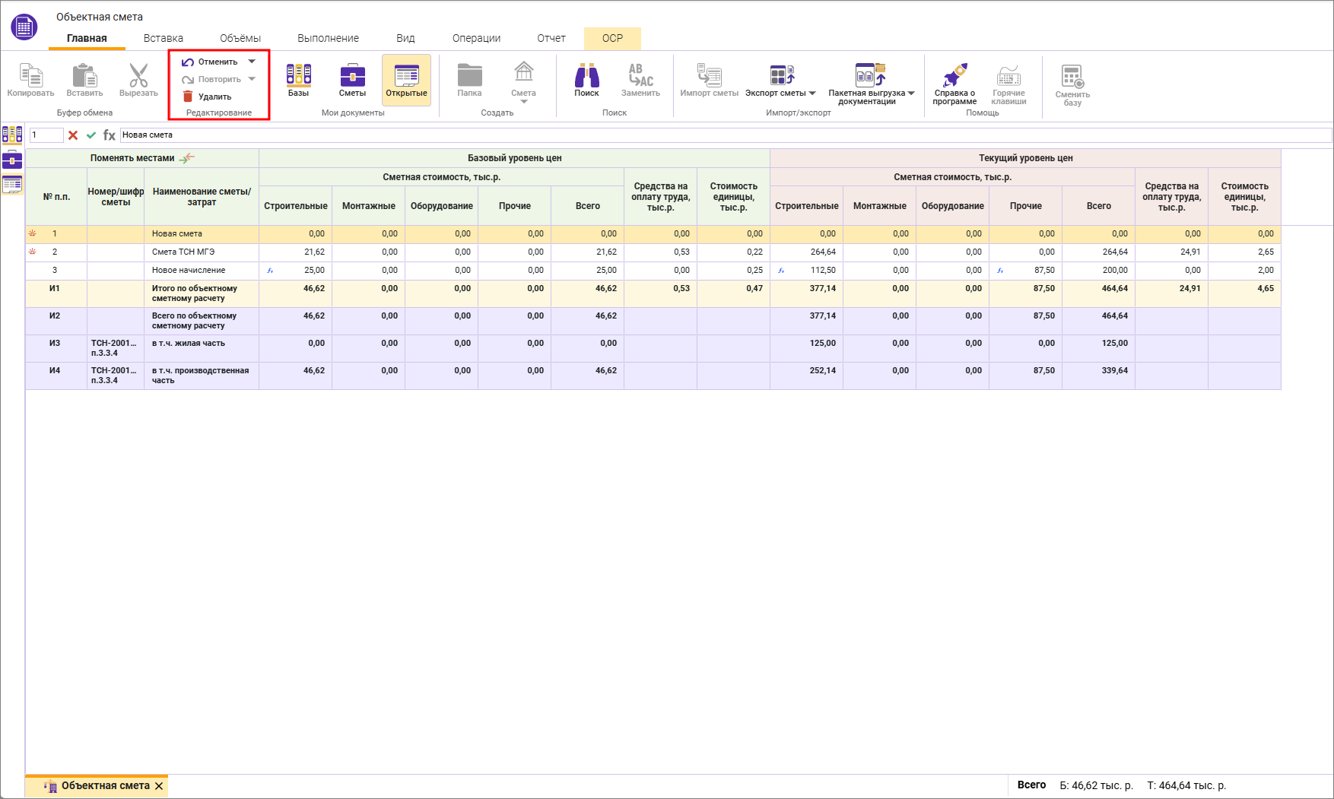Click the green checkmark confirm in formula bar
Image resolution: width=1334 pixels, height=799 pixels.
(91, 135)
